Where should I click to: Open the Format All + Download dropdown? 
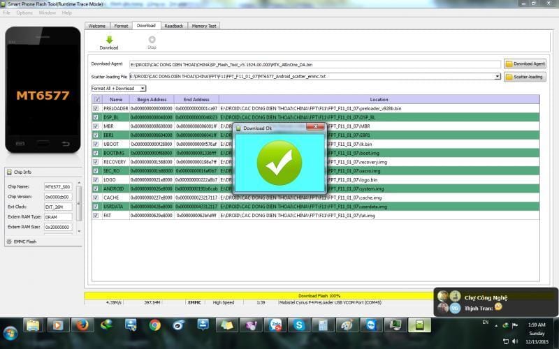click(118, 88)
